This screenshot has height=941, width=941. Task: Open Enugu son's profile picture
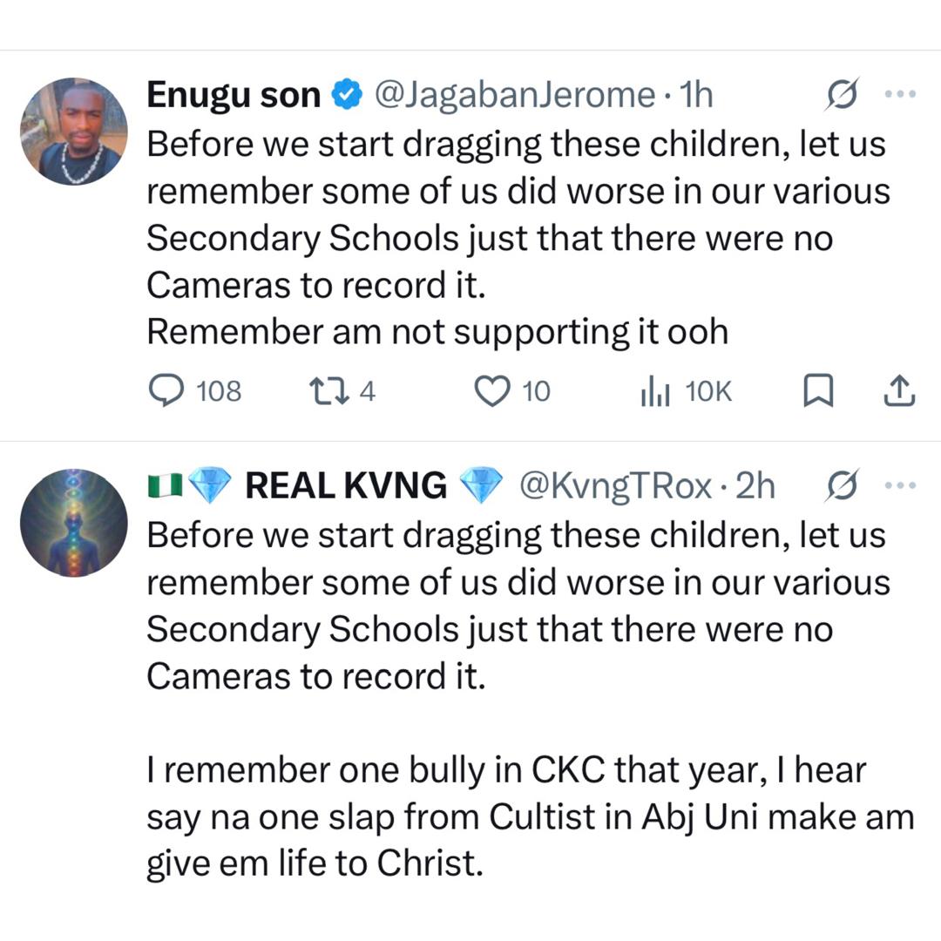pyautogui.click(x=74, y=132)
